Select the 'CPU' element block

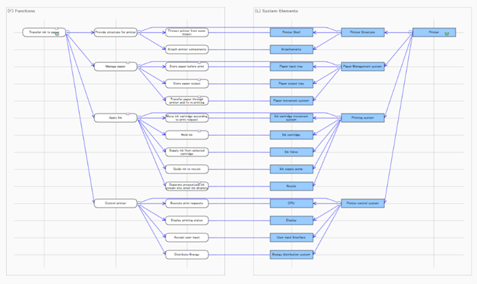(291, 203)
